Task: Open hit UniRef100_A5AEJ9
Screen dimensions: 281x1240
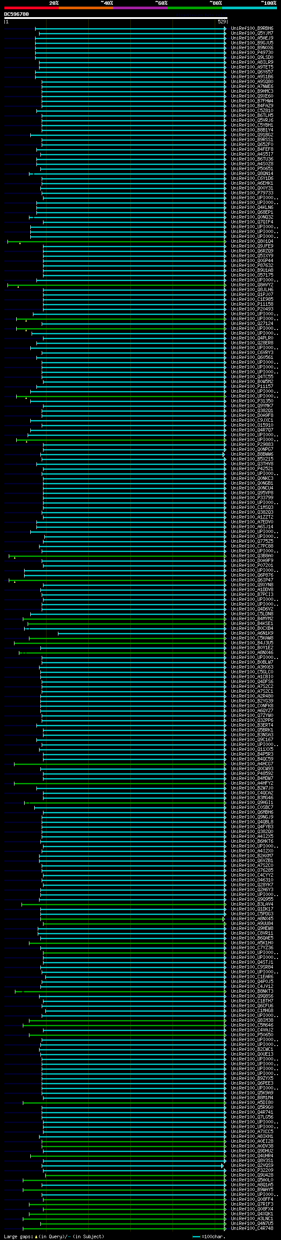Action: point(252,38)
